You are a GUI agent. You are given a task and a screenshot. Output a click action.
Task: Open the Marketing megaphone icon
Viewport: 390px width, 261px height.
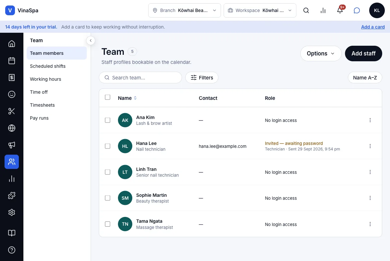[12, 145]
